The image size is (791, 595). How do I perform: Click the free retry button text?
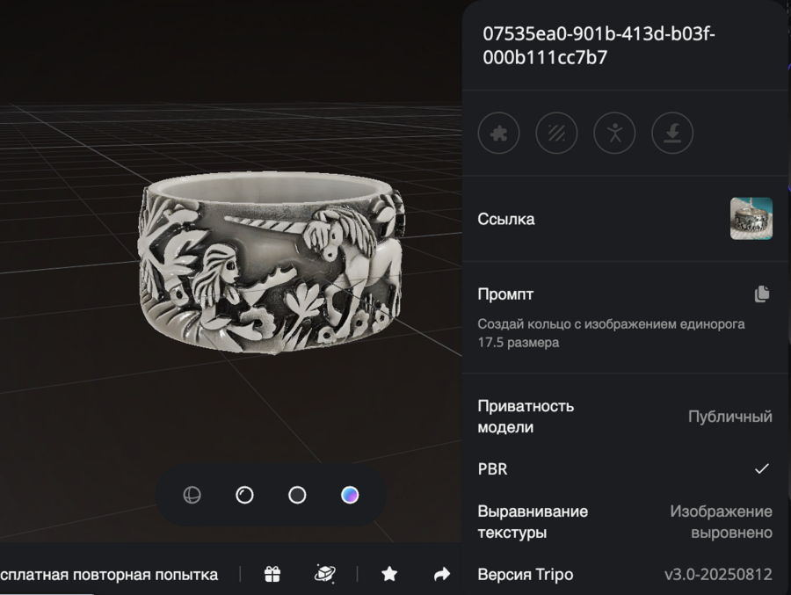[x=109, y=575]
